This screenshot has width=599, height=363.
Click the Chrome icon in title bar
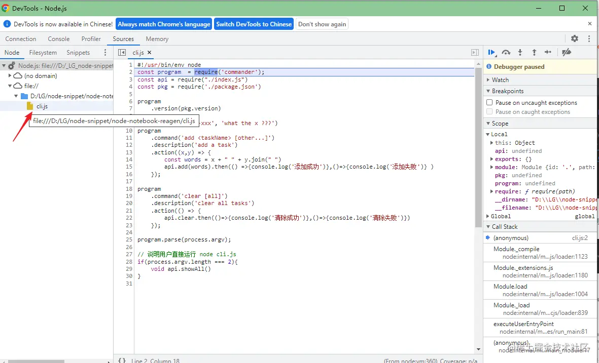coord(6,8)
